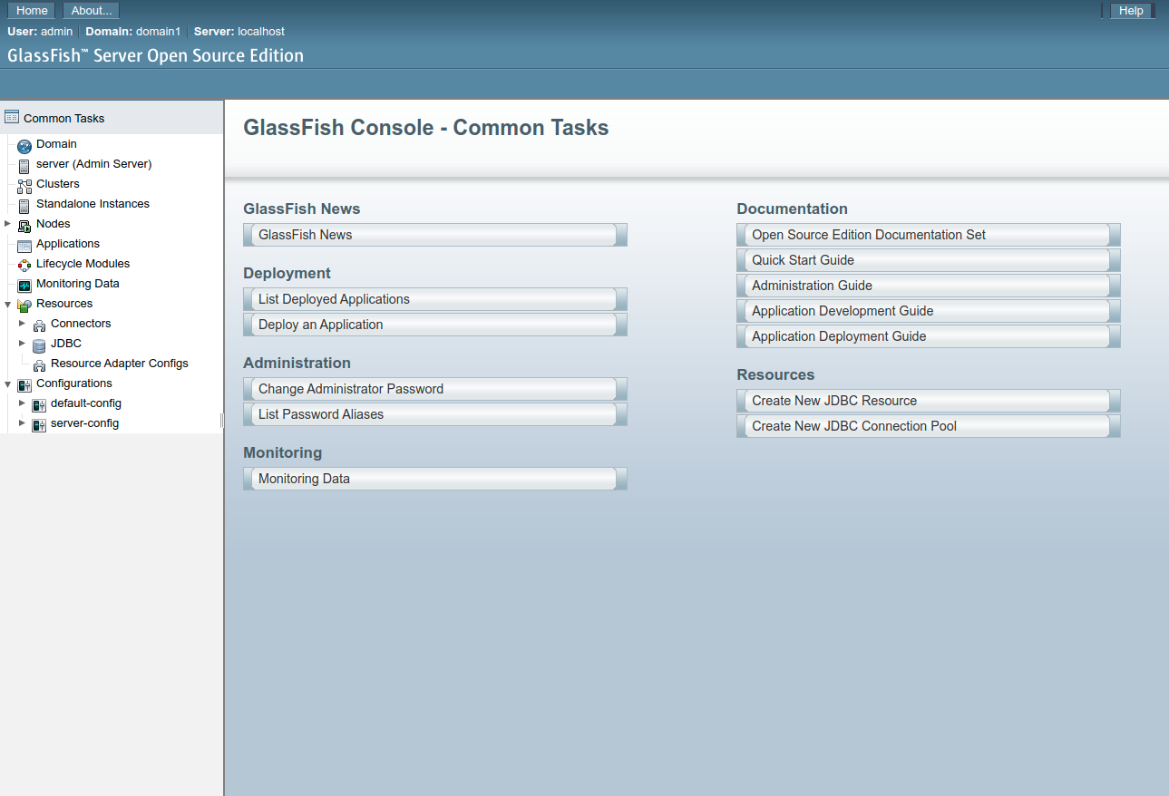This screenshot has height=796, width=1169.
Task: Select default-config tree label
Action: point(86,403)
